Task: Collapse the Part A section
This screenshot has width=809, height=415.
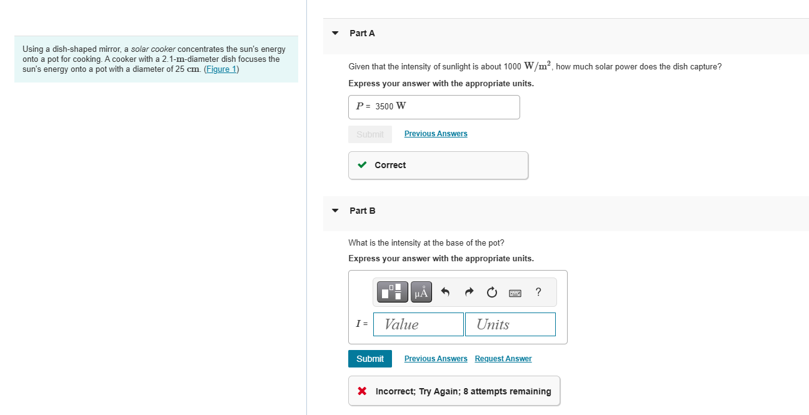Action: click(335, 33)
